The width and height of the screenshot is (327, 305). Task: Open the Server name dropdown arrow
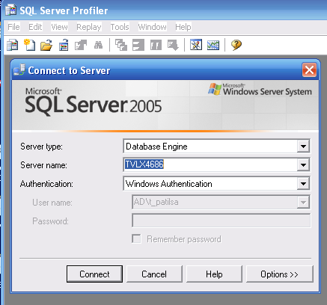click(x=303, y=164)
